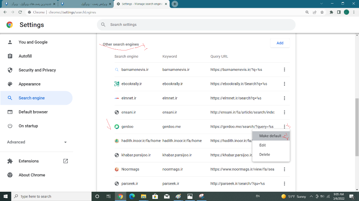This screenshot has height=201, width=359.
Task: Reload the current page
Action: click(20, 12)
